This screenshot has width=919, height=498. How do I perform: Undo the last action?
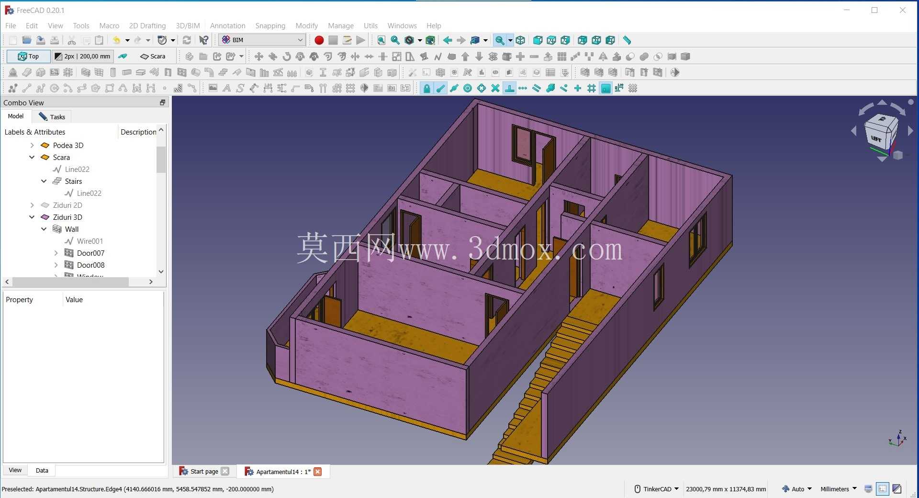[x=116, y=40]
